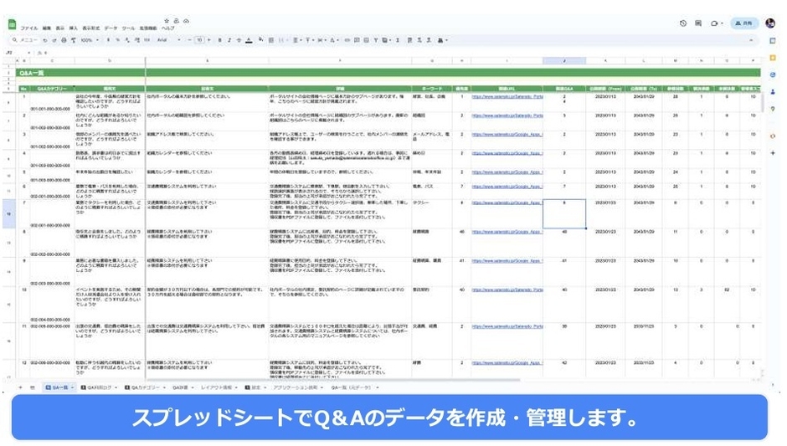Open the horizontal align dropdown

tap(296, 40)
